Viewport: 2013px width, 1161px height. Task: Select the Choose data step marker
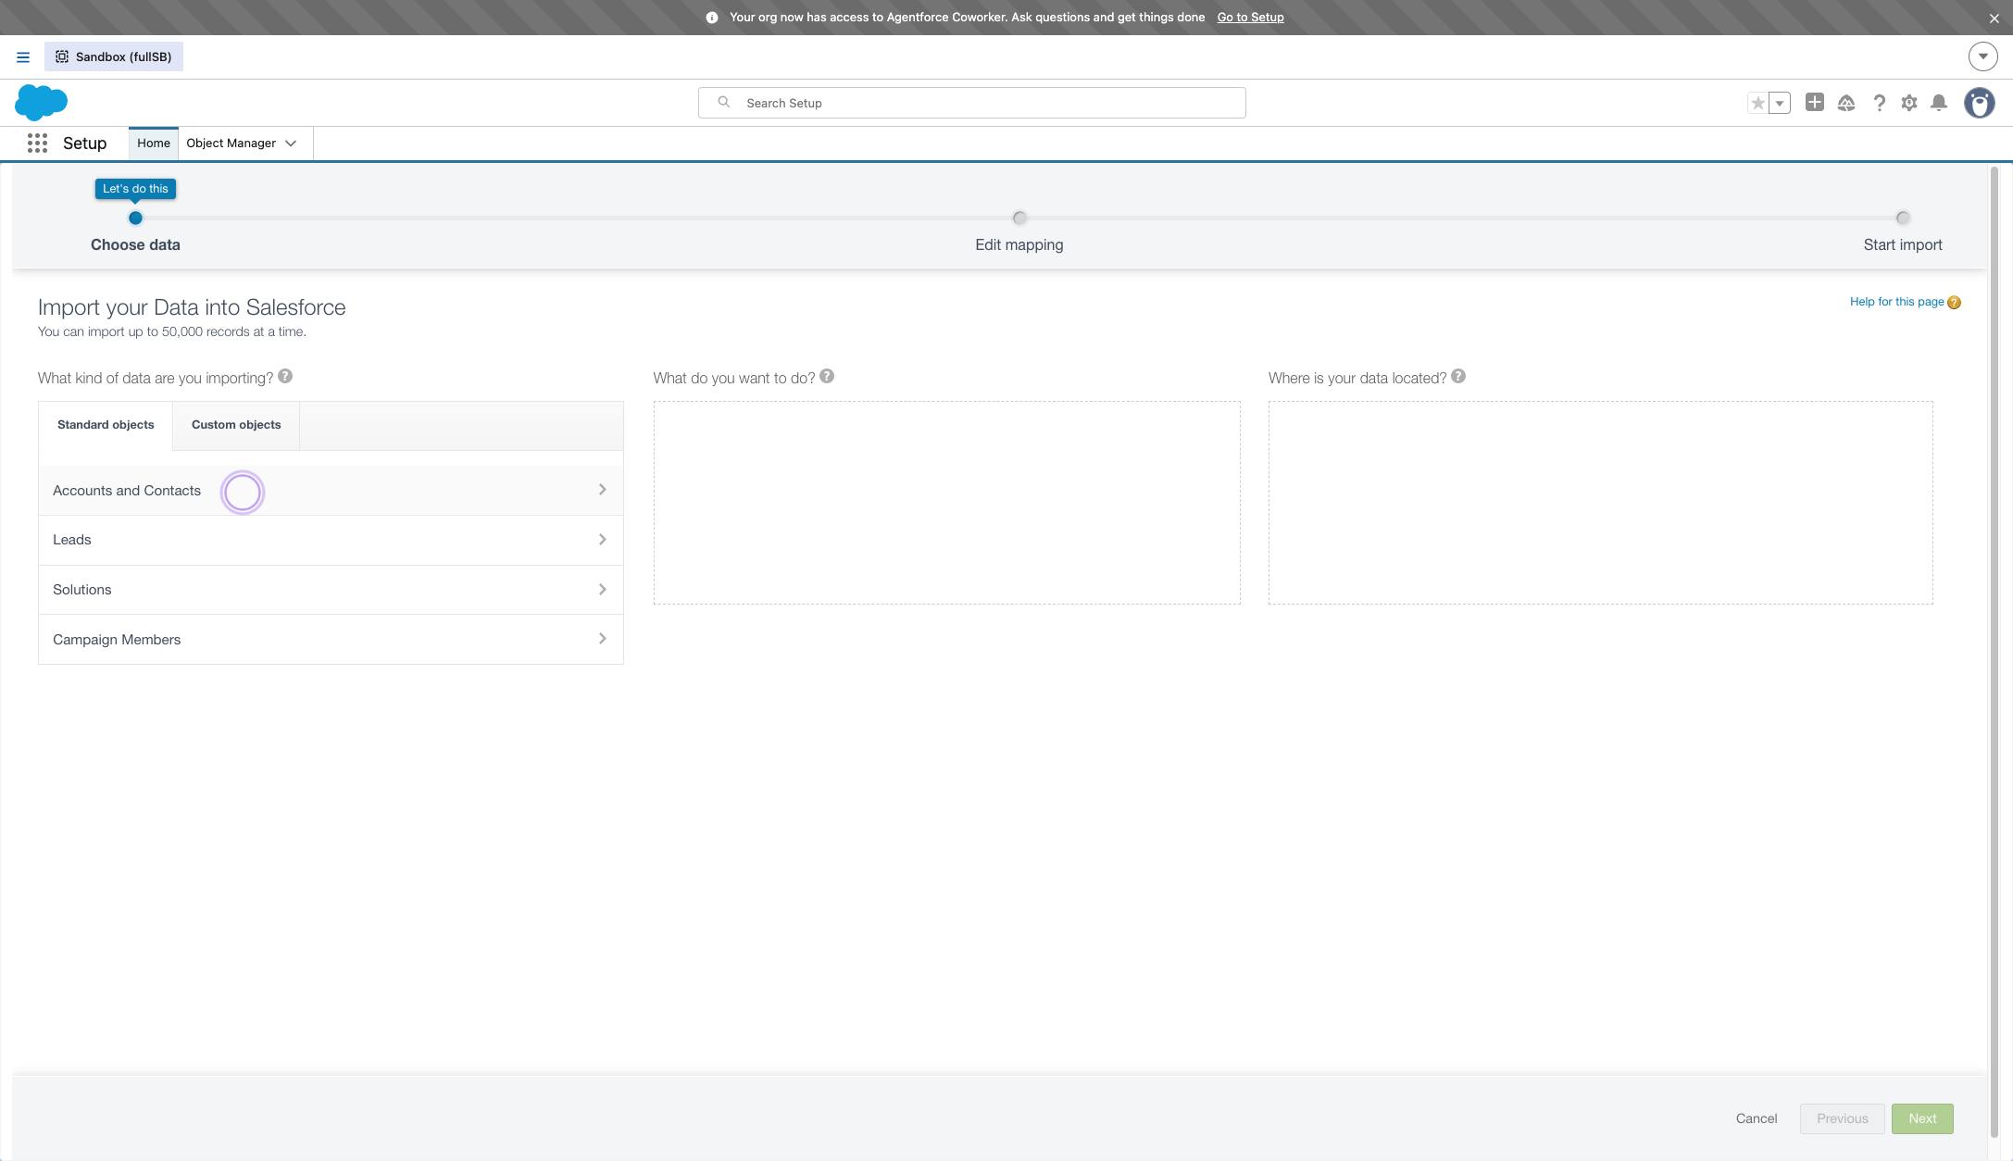coord(135,218)
